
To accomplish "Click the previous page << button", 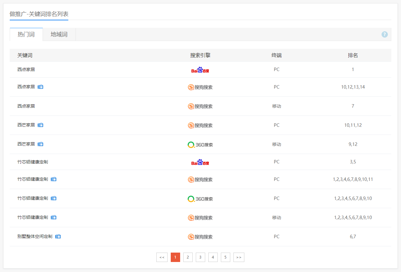I will (x=162, y=257).
